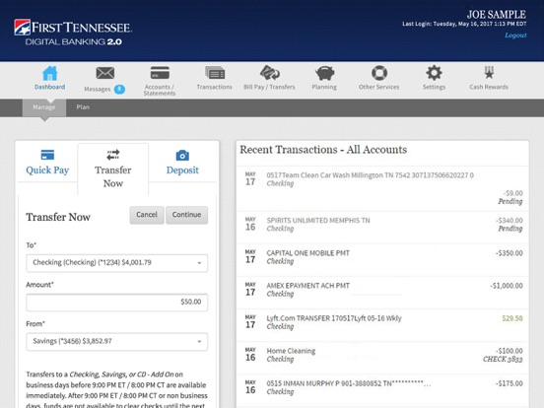The height and width of the screenshot is (408, 544).
Task: Click the Transactions label in navigation
Action: coord(215,87)
